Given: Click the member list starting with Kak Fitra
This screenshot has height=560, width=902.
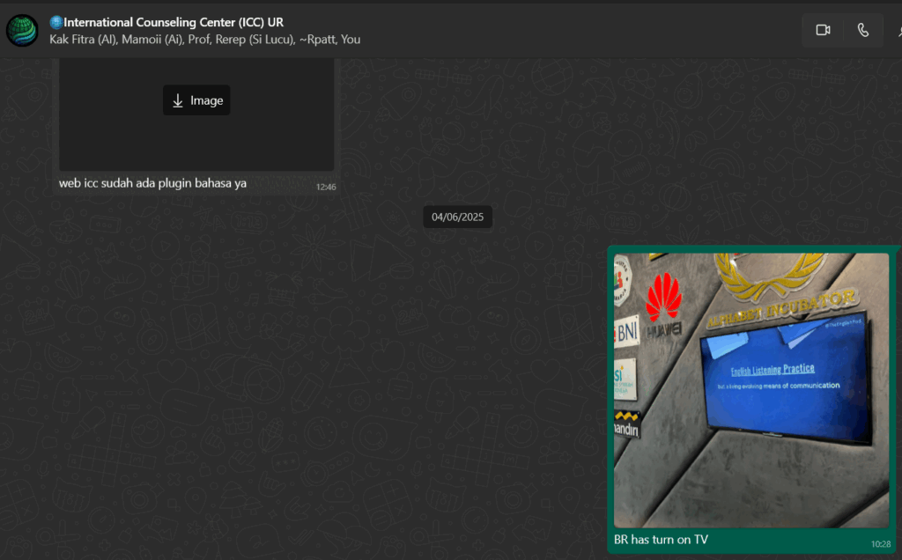Looking at the screenshot, I should click(204, 40).
